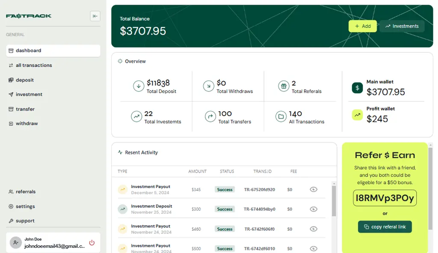Click the John Doe profile avatar
Screen dimensions: 438x253
tap(16, 243)
